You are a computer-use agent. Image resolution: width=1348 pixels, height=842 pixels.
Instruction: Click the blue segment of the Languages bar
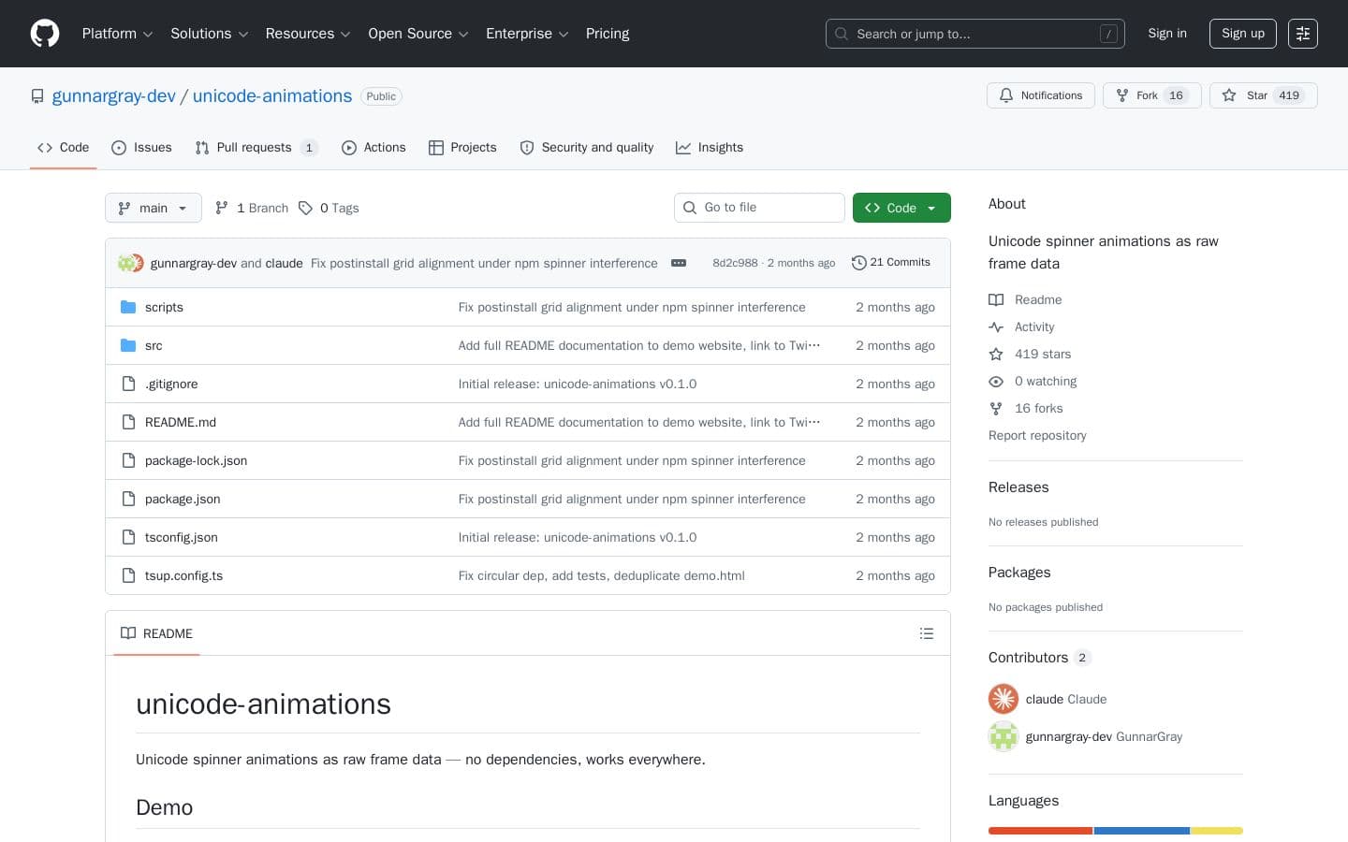tap(1142, 831)
